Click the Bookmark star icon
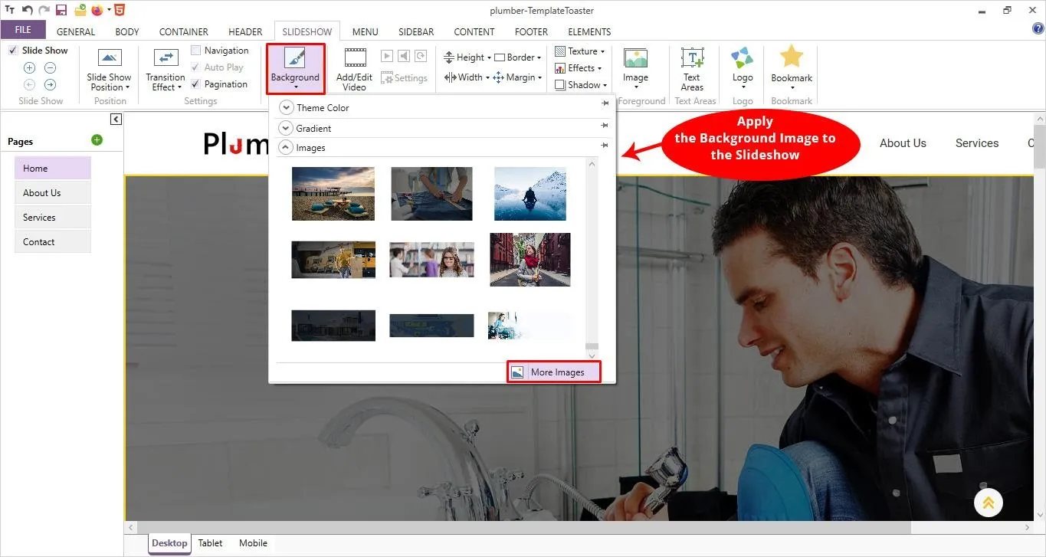Viewport: 1046px width, 557px height. coord(791,57)
